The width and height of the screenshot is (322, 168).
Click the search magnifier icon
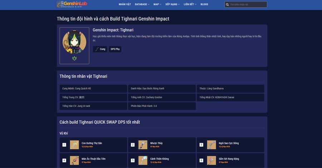coord(227,5)
